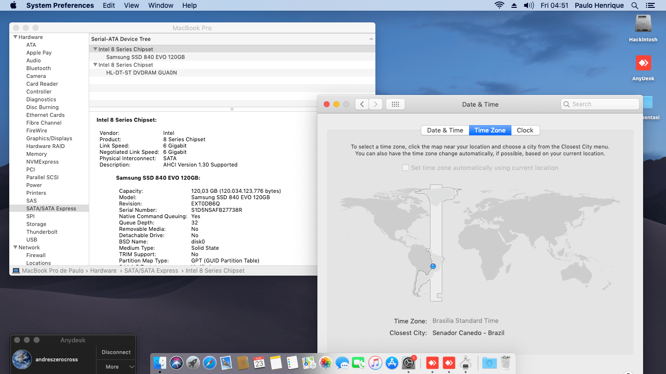Click the System Information chip icon in Dock
This screenshot has width=666, height=374.
point(465,363)
